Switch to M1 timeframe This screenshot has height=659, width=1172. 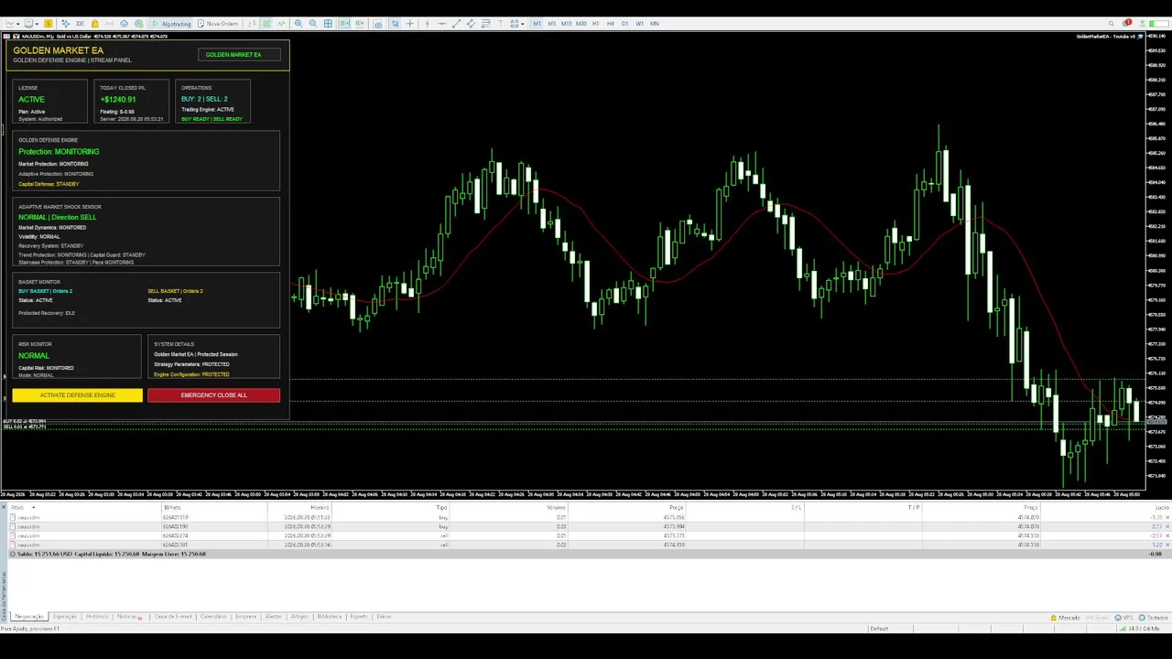click(x=537, y=24)
